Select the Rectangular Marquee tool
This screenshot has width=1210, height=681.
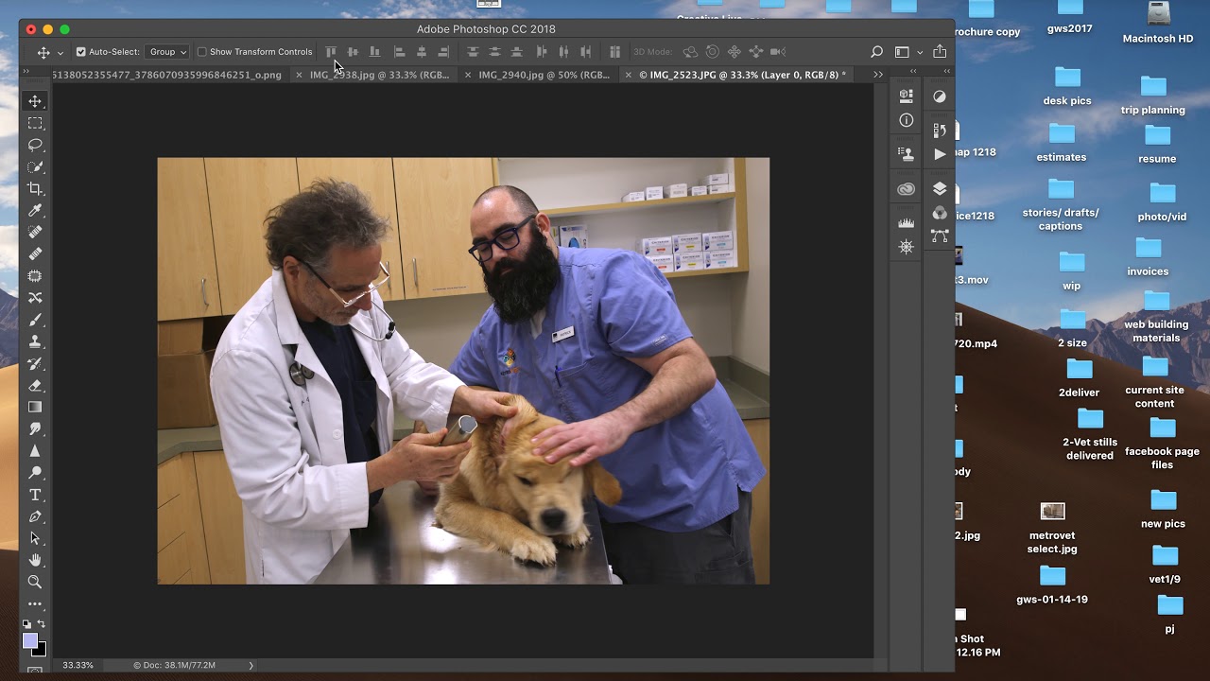click(35, 123)
